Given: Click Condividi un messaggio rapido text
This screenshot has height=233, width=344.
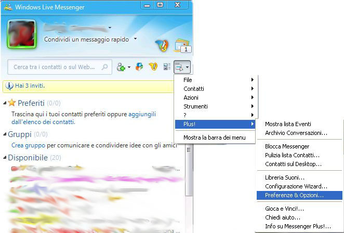Looking at the screenshot, I should click(x=86, y=39).
